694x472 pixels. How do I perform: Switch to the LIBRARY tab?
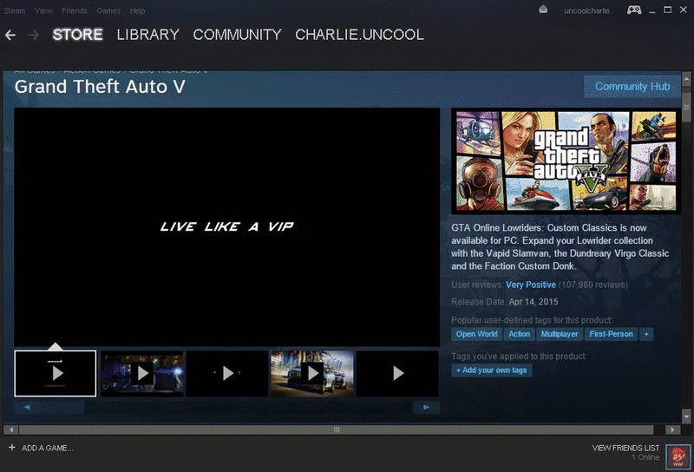point(147,35)
